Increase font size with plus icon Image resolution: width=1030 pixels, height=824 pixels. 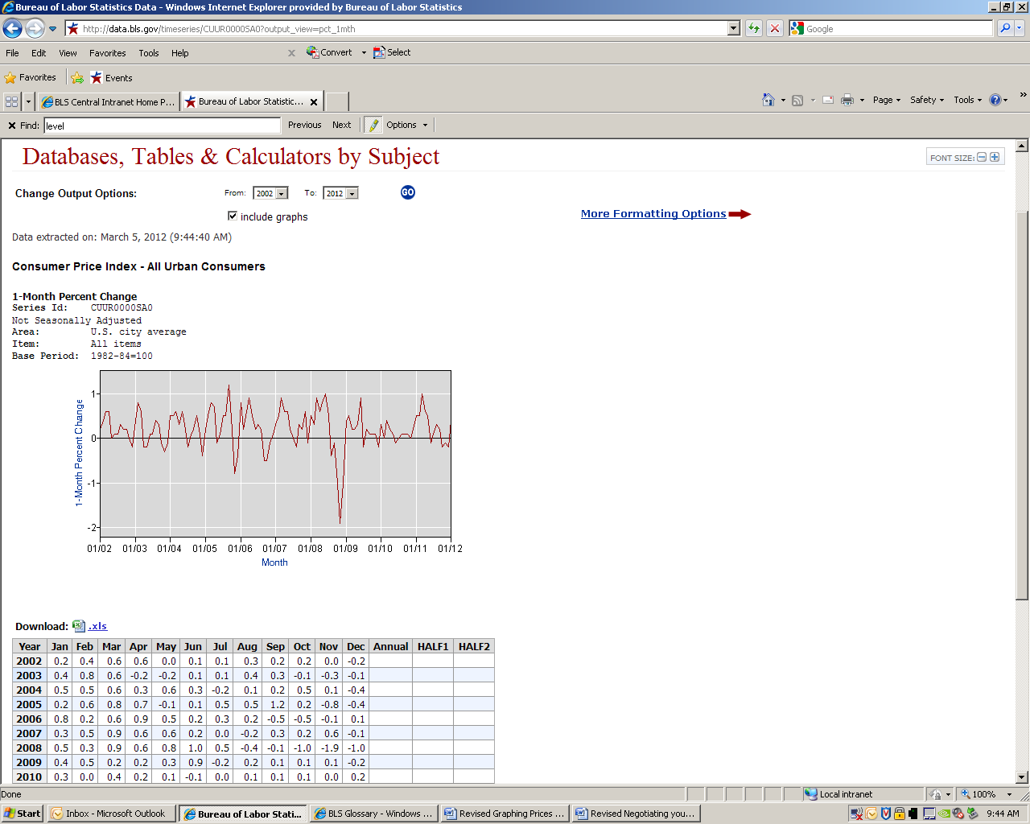coord(995,157)
